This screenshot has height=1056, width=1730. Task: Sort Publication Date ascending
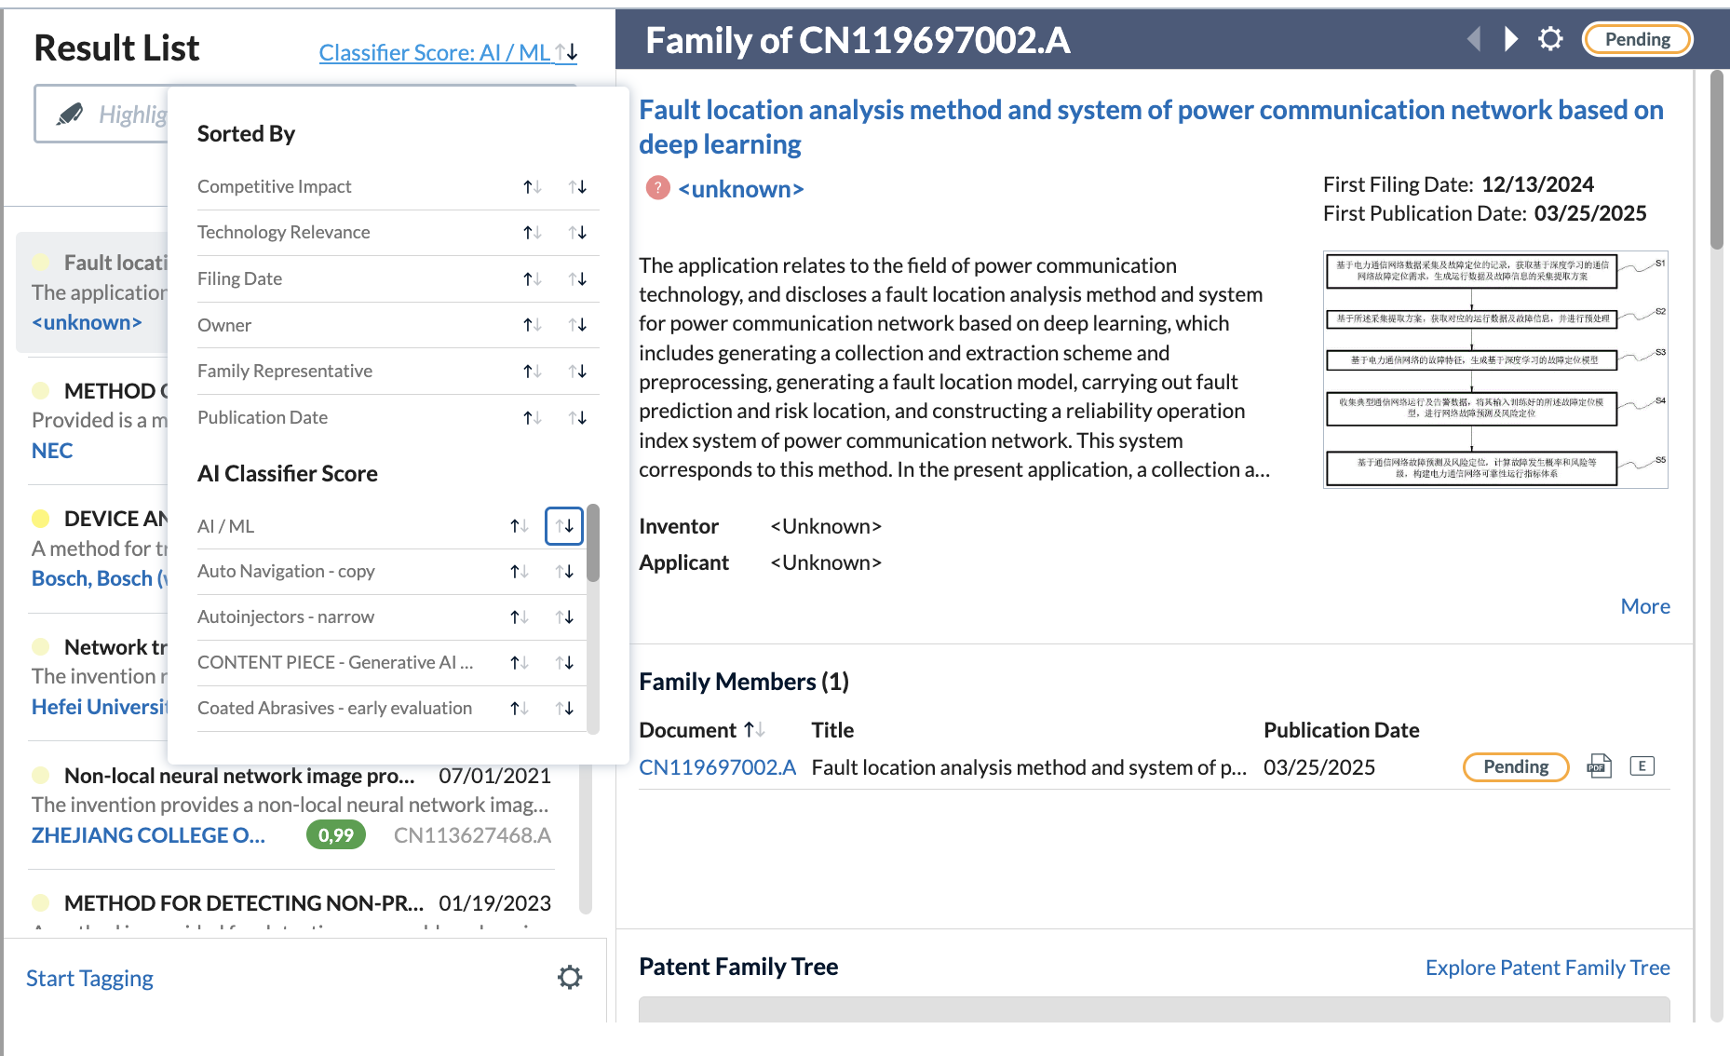click(x=532, y=418)
